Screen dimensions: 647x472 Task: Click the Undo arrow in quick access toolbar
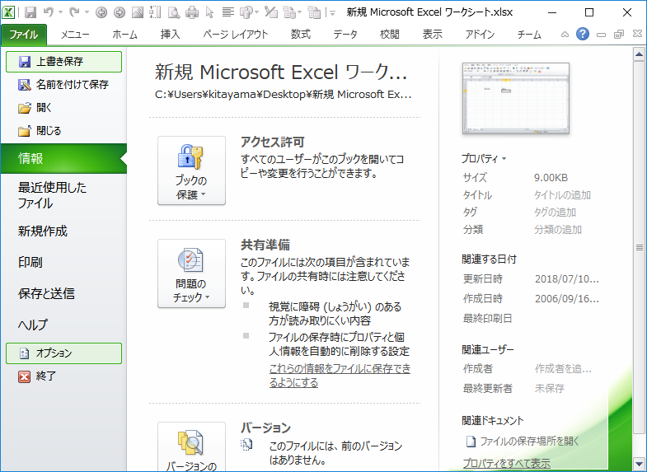(49, 13)
